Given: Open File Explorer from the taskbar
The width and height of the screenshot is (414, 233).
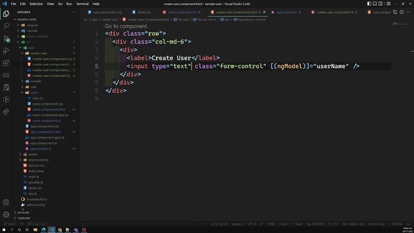Looking at the screenshot, I should click(x=35, y=230).
